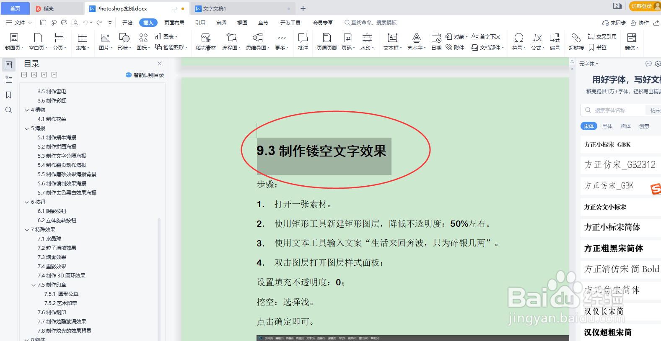Open the search panel in sidebar
This screenshot has height=341, width=661.
(8, 110)
